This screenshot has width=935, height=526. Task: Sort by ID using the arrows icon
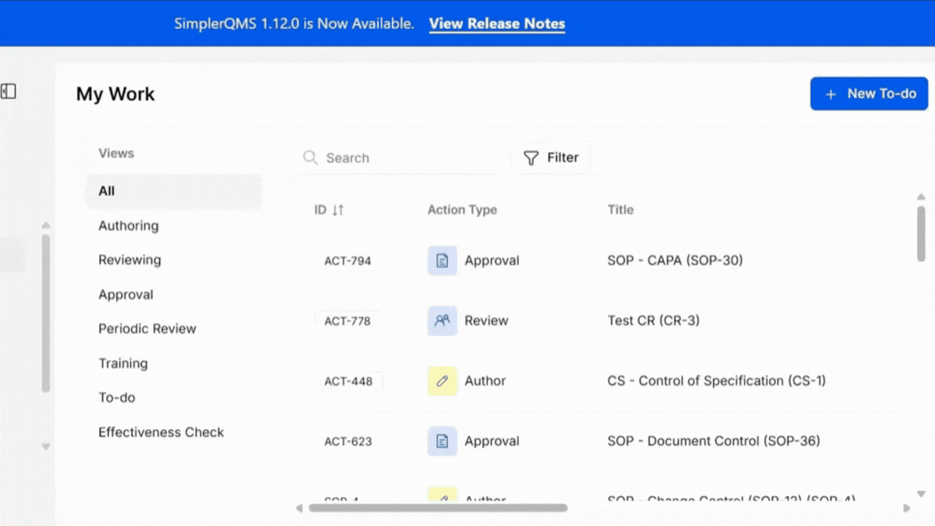(337, 210)
